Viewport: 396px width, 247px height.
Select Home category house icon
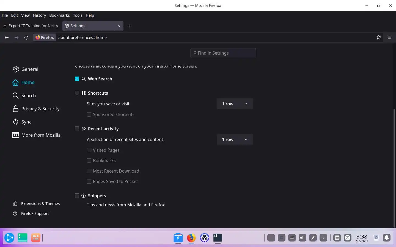16,82
